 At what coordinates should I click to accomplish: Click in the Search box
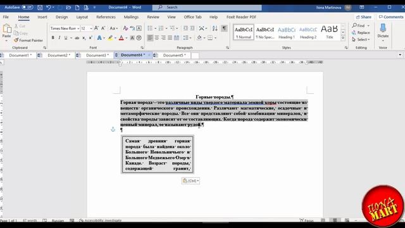[x=207, y=8]
